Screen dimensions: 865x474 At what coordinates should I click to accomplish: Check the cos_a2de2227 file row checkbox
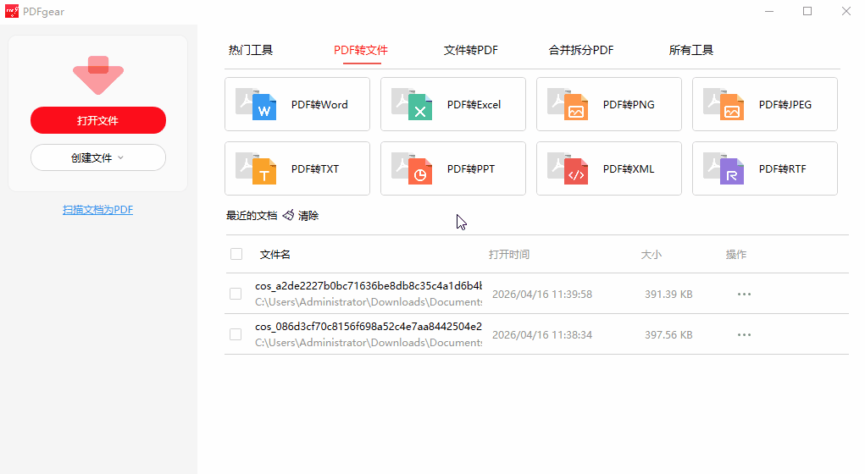(236, 294)
